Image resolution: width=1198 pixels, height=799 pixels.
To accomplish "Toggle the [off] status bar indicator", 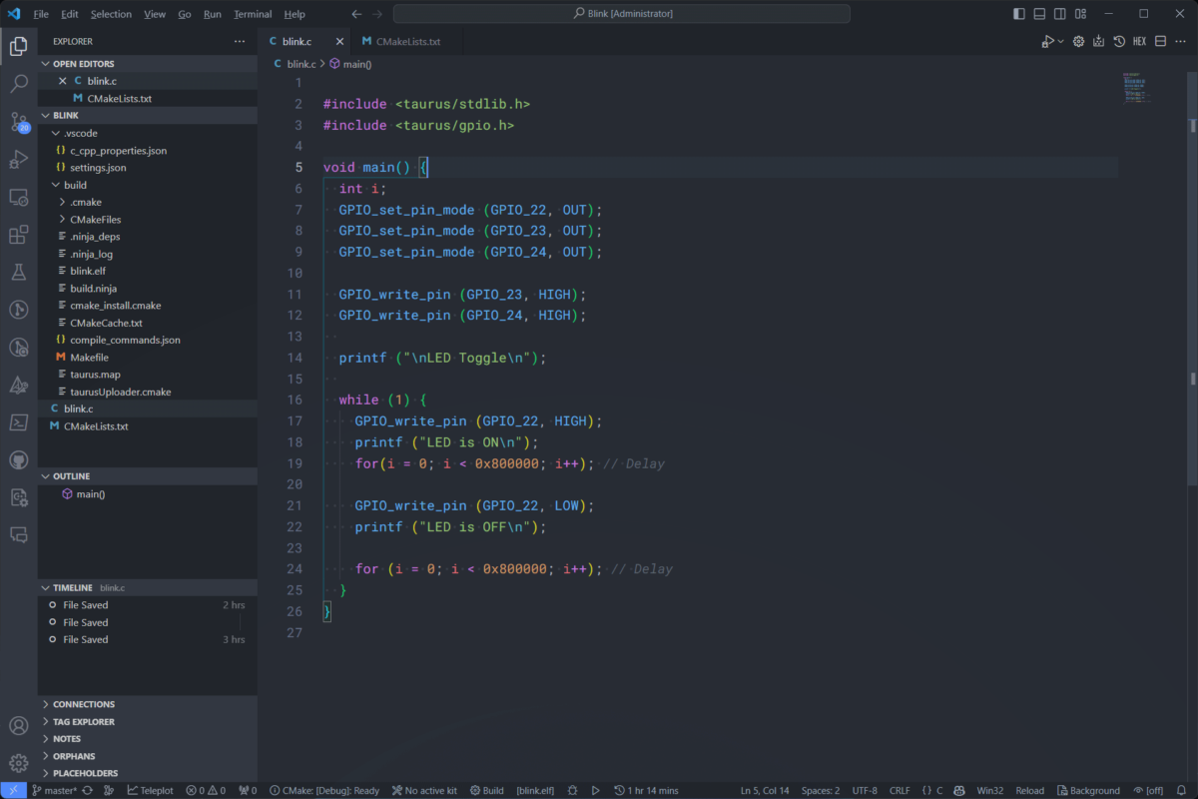I will (1148, 790).
